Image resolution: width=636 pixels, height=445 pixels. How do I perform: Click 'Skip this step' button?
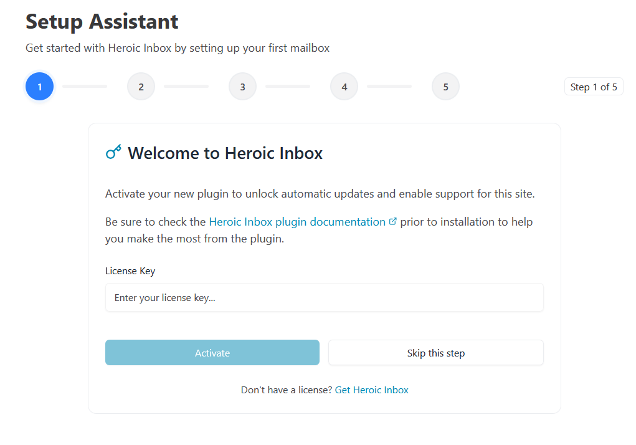coord(435,353)
